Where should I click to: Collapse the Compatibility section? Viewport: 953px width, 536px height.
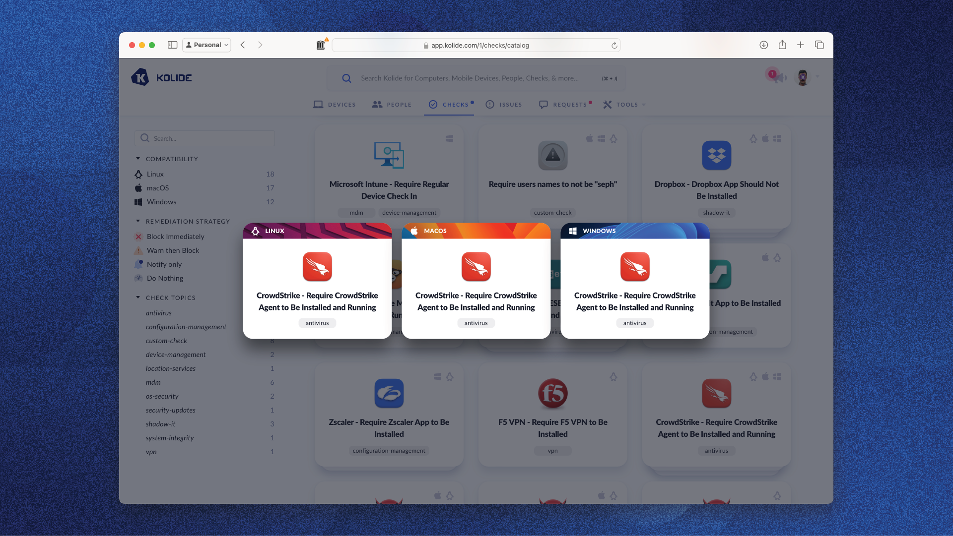pyautogui.click(x=138, y=159)
